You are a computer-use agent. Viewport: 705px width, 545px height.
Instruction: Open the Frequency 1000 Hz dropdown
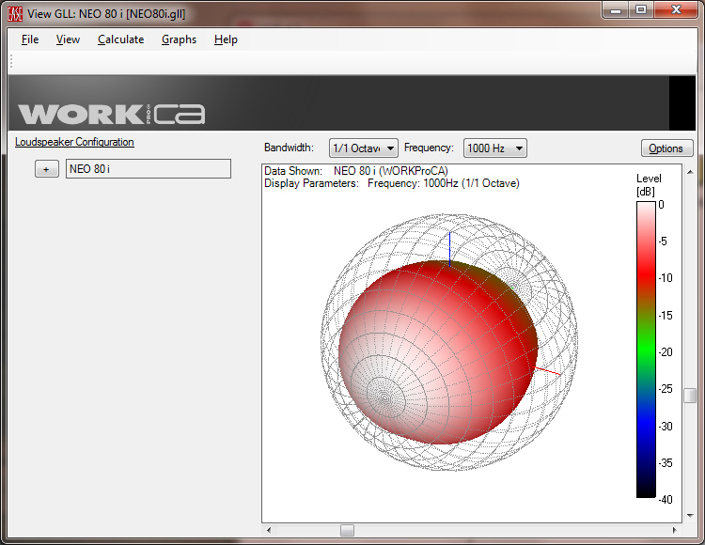click(x=494, y=148)
